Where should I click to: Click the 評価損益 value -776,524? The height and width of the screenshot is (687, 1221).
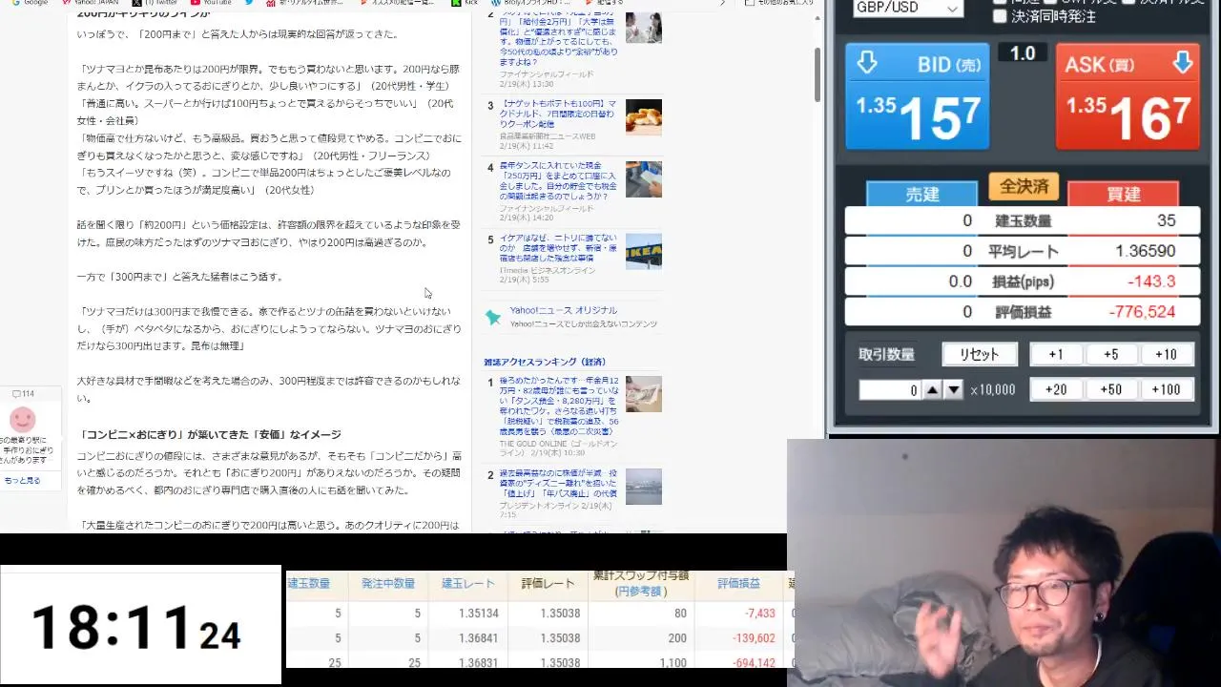(x=1142, y=312)
